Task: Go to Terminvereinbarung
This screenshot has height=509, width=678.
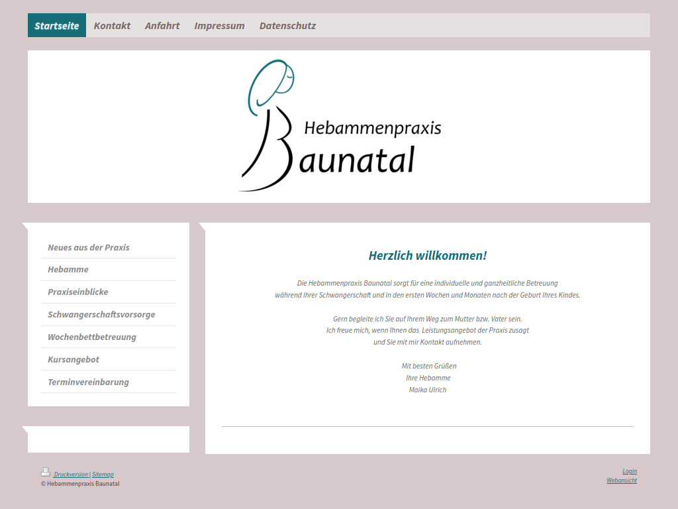Action: point(87,382)
